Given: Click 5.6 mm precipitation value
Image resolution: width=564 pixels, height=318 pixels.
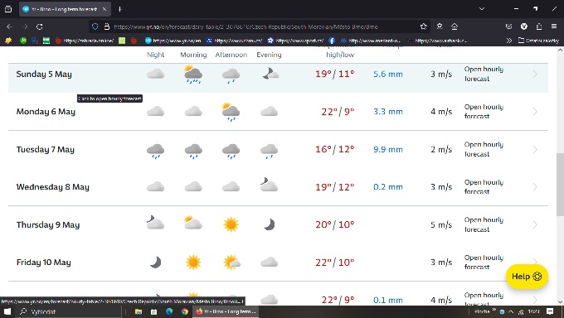Looking at the screenshot, I should [388, 75].
